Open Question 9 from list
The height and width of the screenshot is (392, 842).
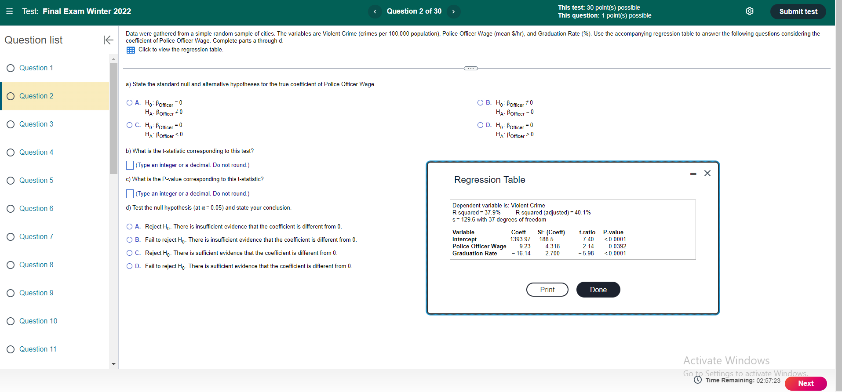(x=36, y=293)
